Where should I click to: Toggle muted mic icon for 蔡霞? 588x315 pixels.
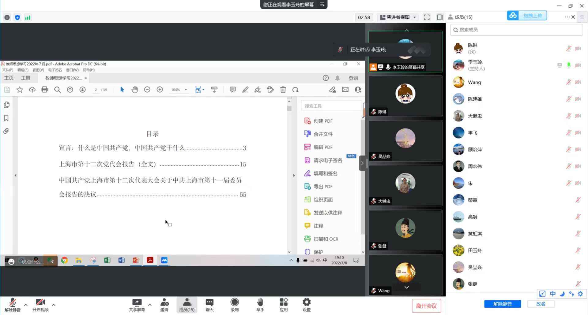pos(578,200)
